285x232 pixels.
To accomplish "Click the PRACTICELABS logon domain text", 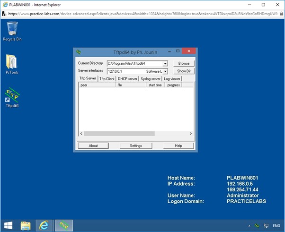I will pyautogui.click(x=246, y=201).
